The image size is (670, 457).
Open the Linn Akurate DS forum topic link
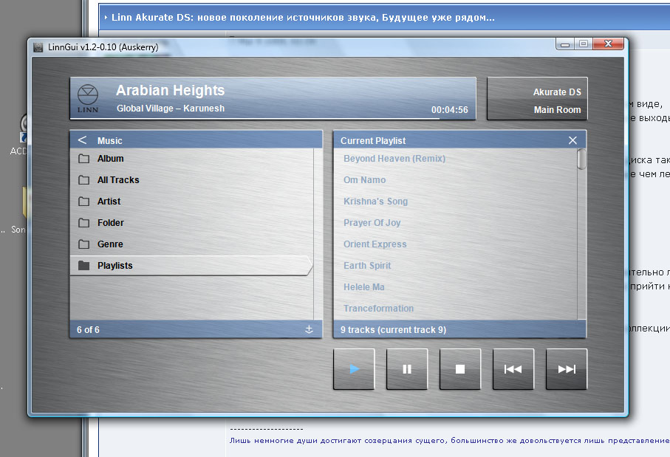click(303, 18)
